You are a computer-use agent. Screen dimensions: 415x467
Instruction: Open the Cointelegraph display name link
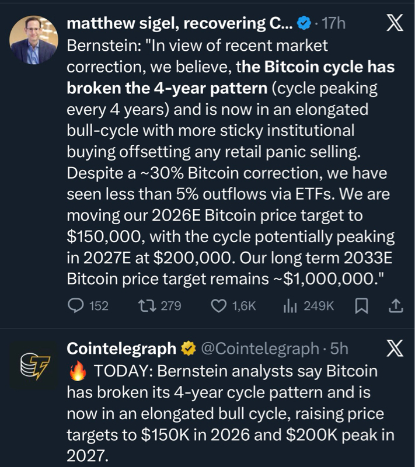(x=121, y=348)
